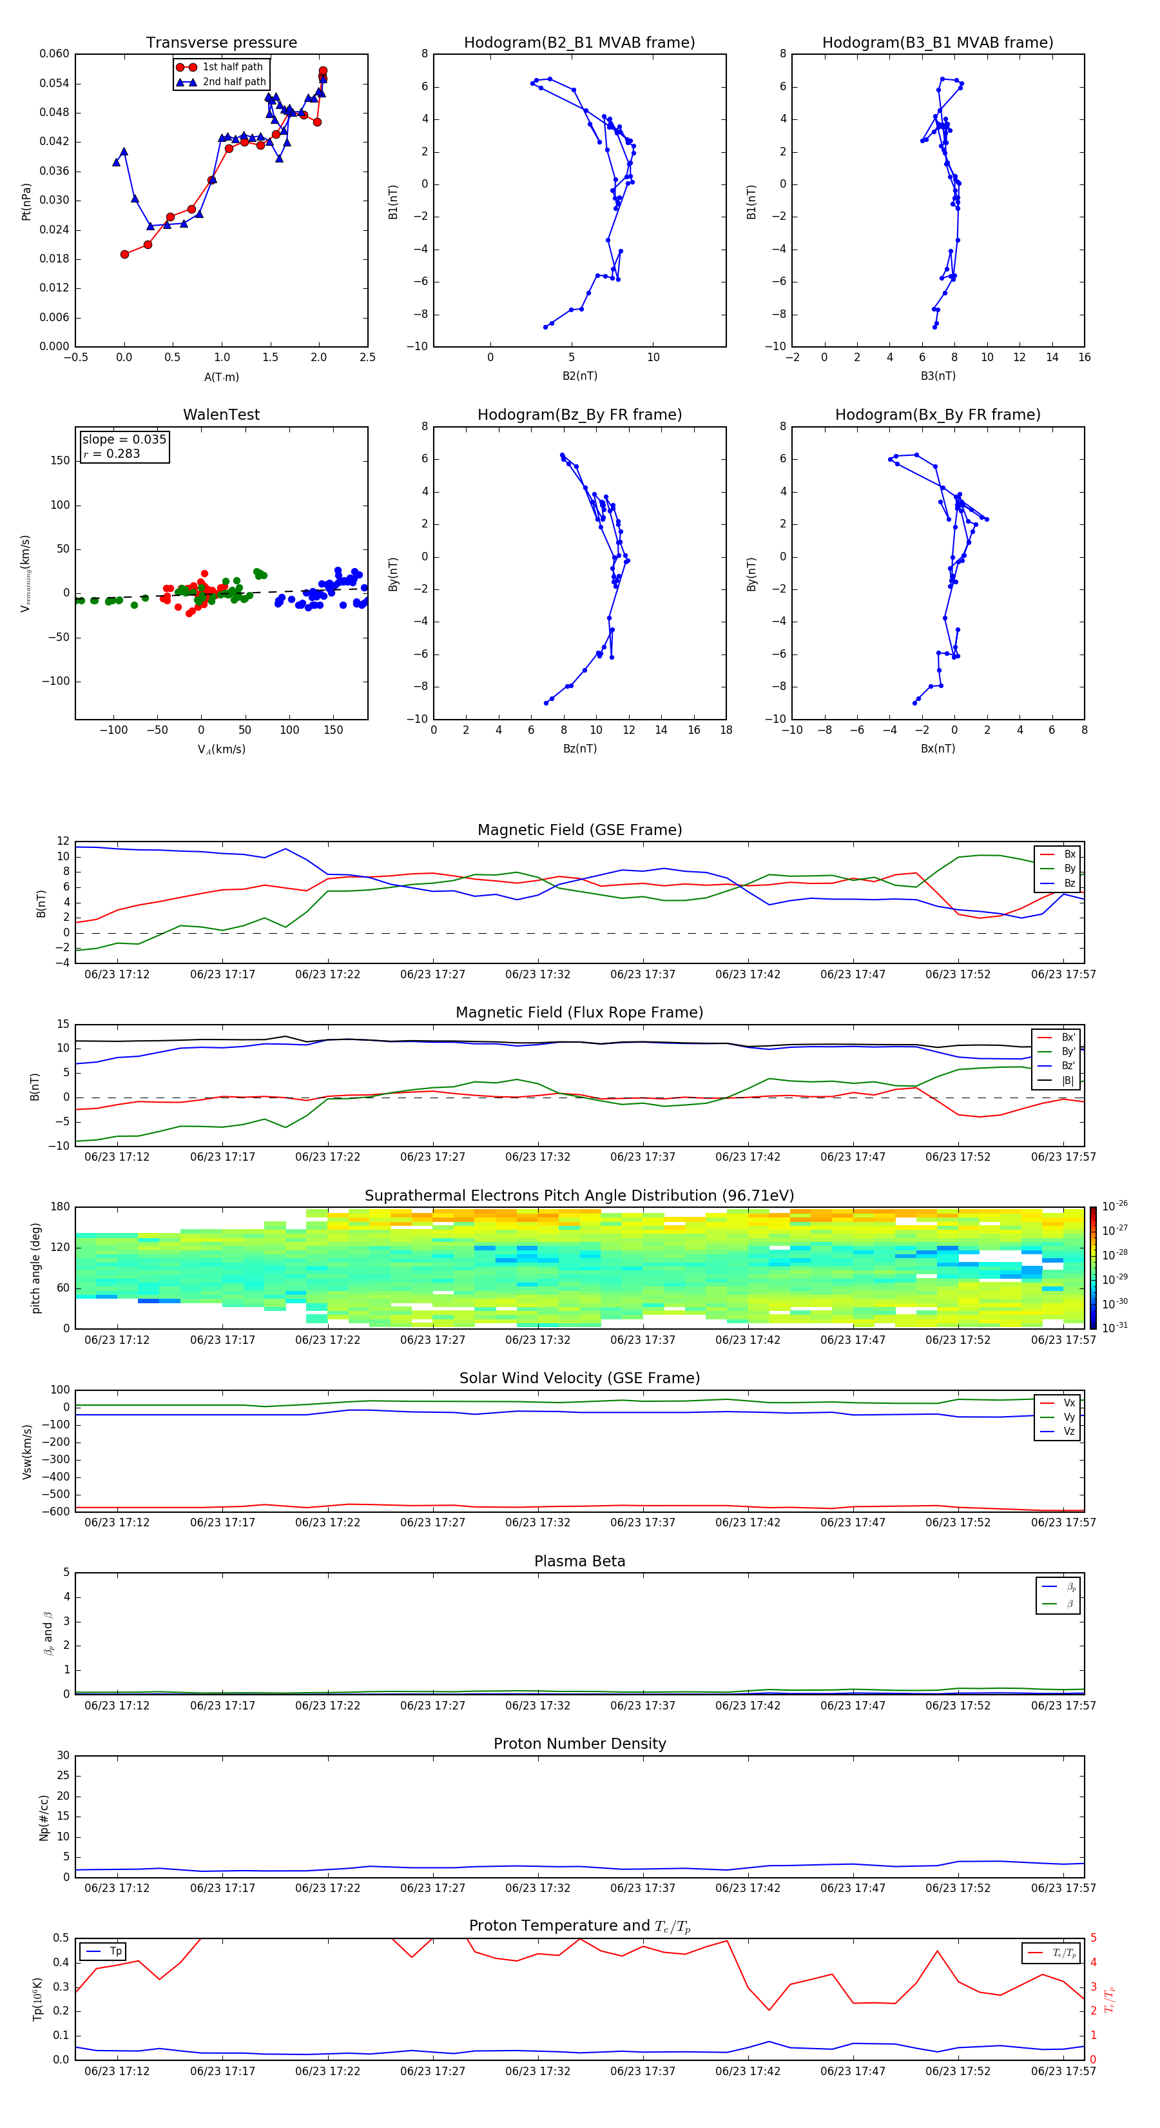Click the 'slope = 0.035' annotation
This screenshot has height=2128, width=1160.
124,440
